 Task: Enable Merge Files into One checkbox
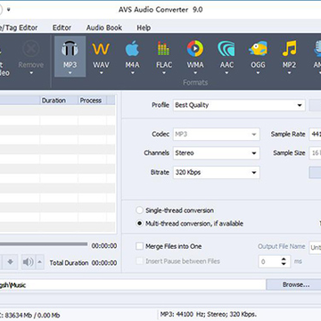coord(139,246)
